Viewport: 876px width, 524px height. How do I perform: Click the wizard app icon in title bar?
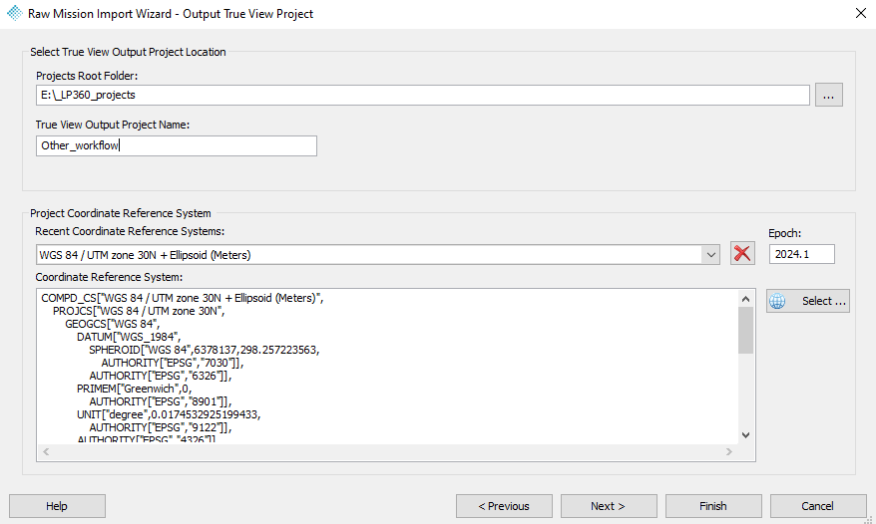(x=15, y=13)
